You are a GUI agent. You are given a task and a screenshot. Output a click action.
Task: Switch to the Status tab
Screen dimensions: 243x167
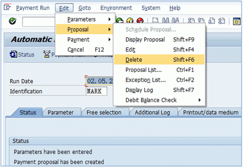point(28,112)
